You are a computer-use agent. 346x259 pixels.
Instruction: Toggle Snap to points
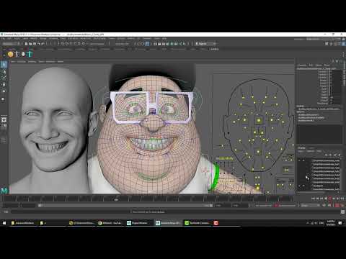coord(71,44)
